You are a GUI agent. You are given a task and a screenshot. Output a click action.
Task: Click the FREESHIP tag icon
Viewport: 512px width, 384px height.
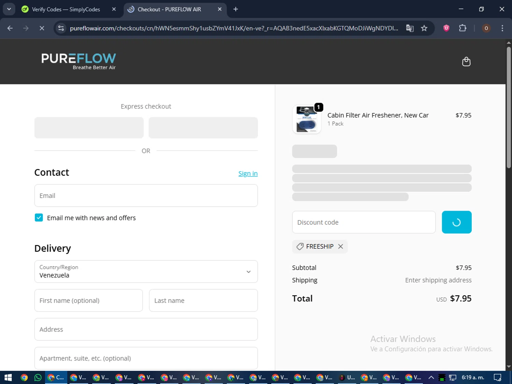pos(300,246)
